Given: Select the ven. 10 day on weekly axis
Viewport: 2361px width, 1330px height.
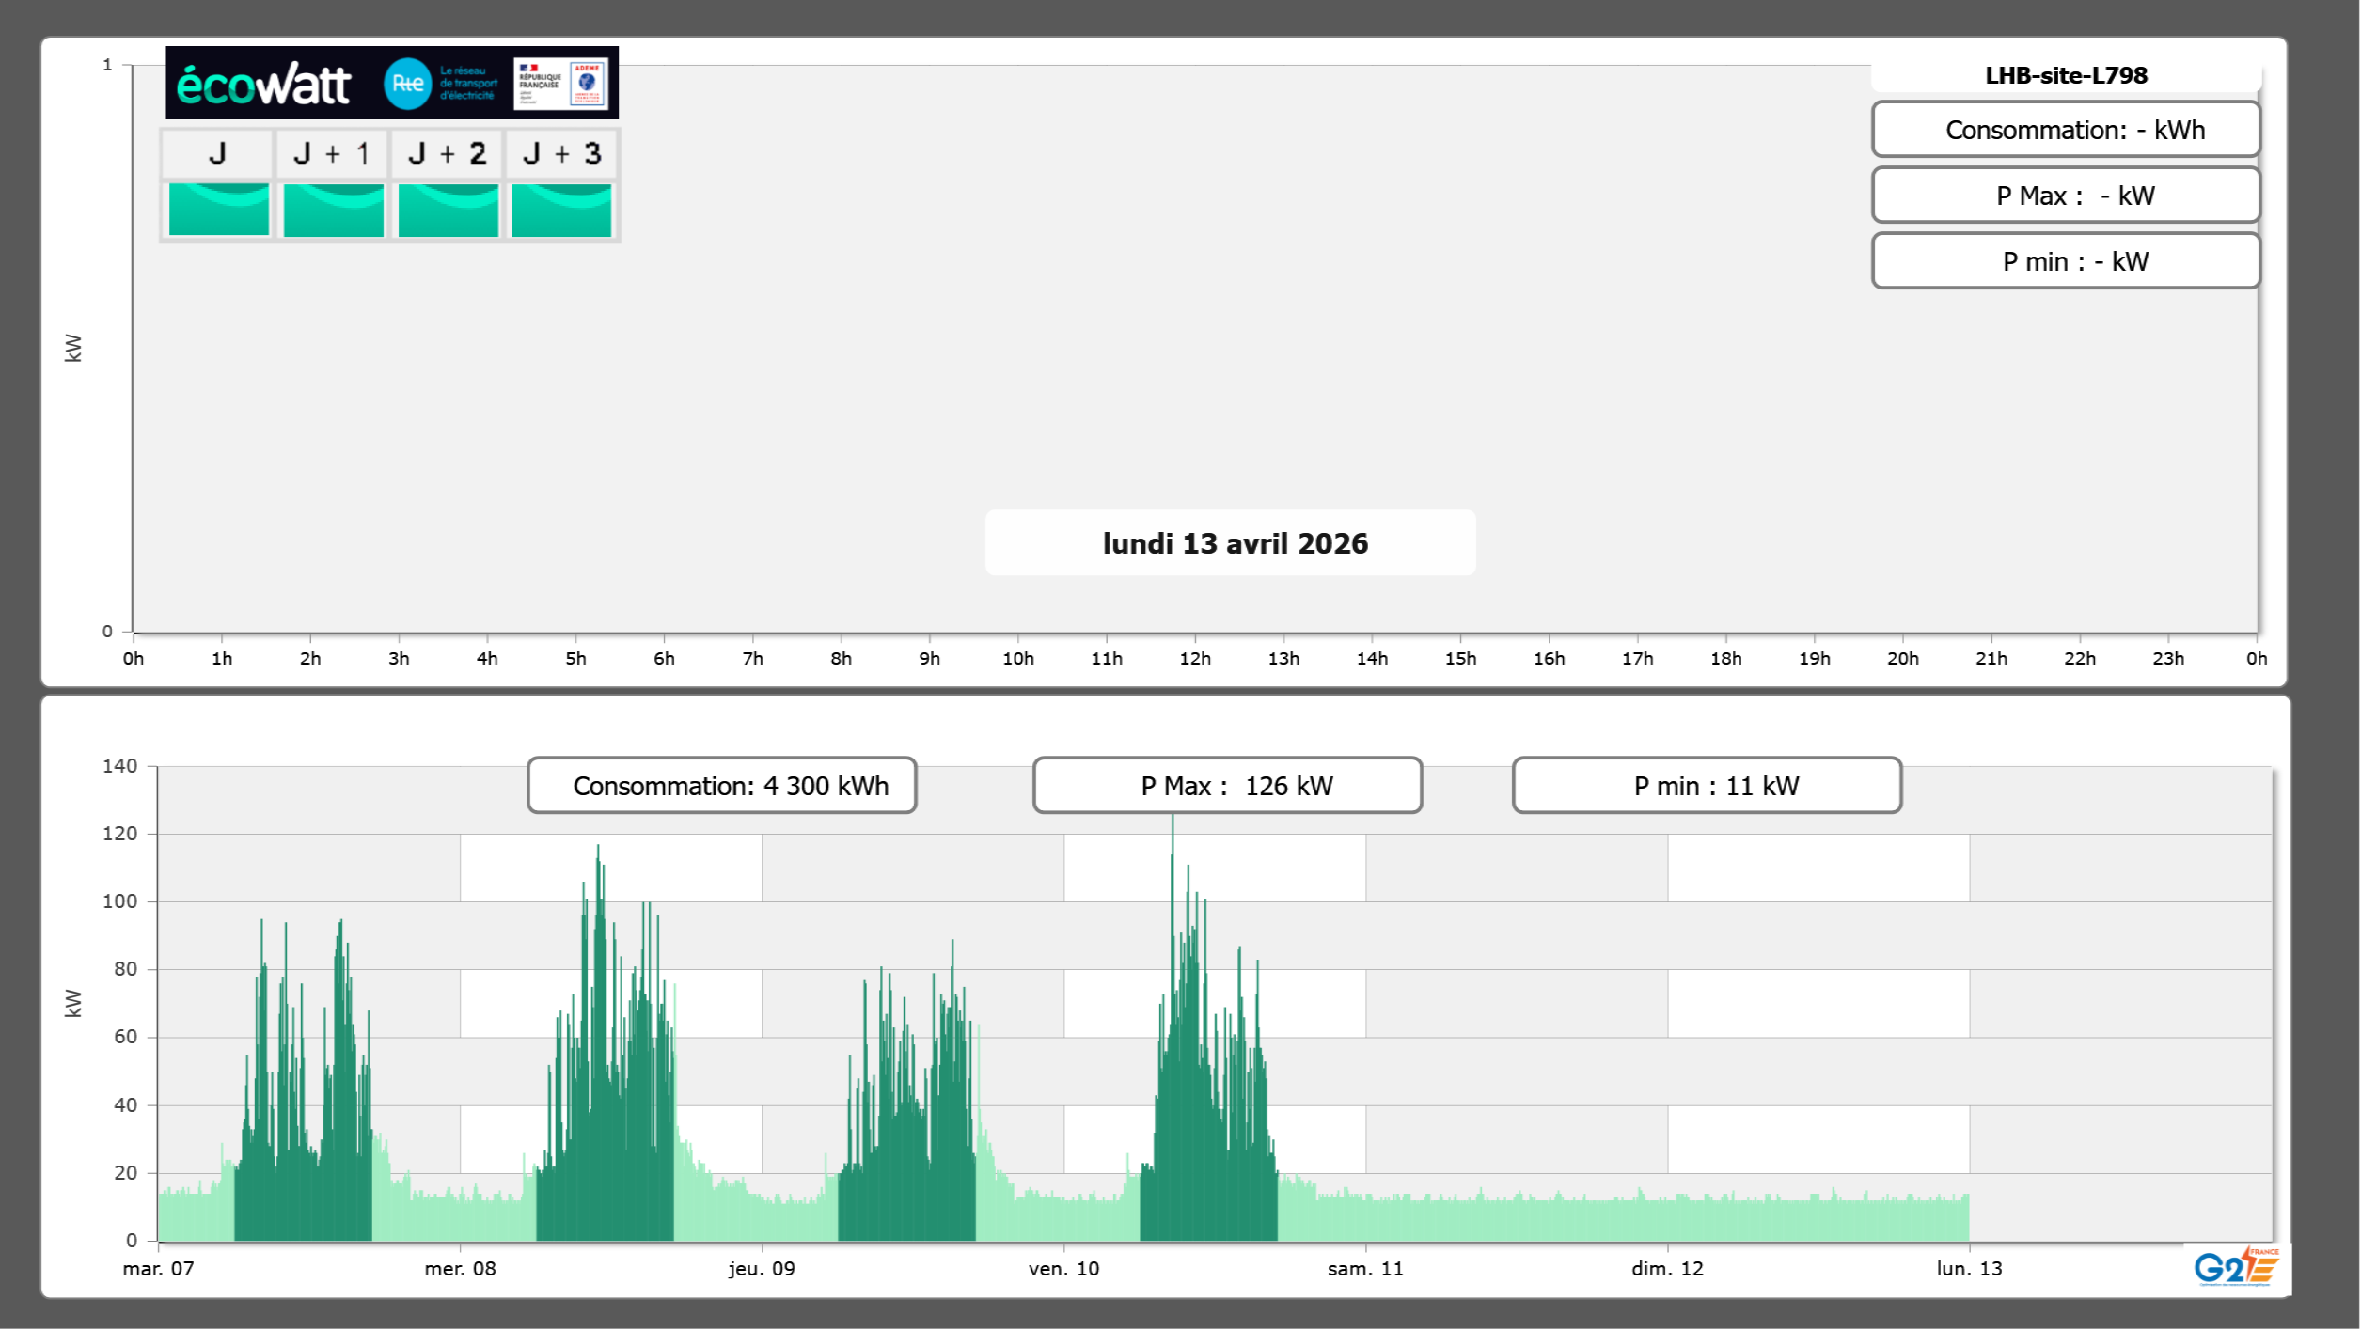Looking at the screenshot, I should click(x=1063, y=1269).
